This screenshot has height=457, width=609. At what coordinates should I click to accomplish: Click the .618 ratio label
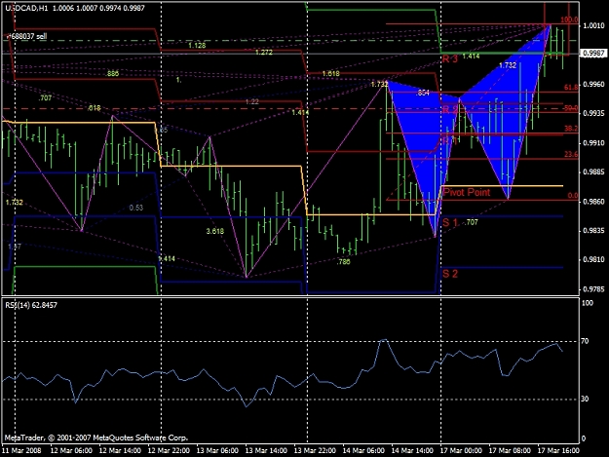(94, 108)
